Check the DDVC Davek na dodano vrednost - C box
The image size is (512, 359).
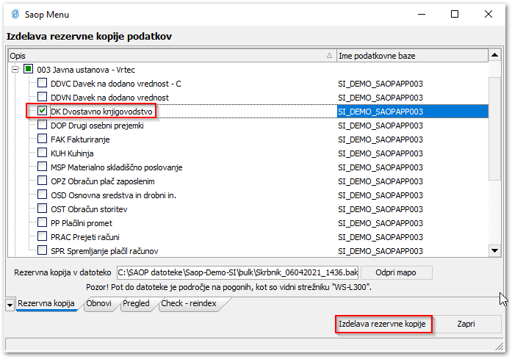pos(42,83)
